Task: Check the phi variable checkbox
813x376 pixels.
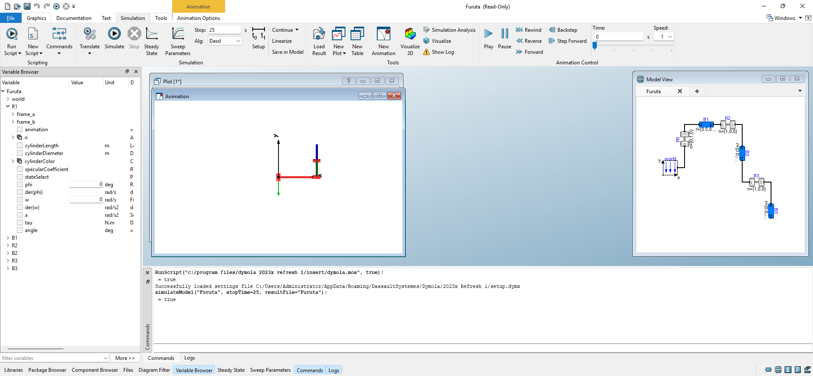Action: (20, 185)
